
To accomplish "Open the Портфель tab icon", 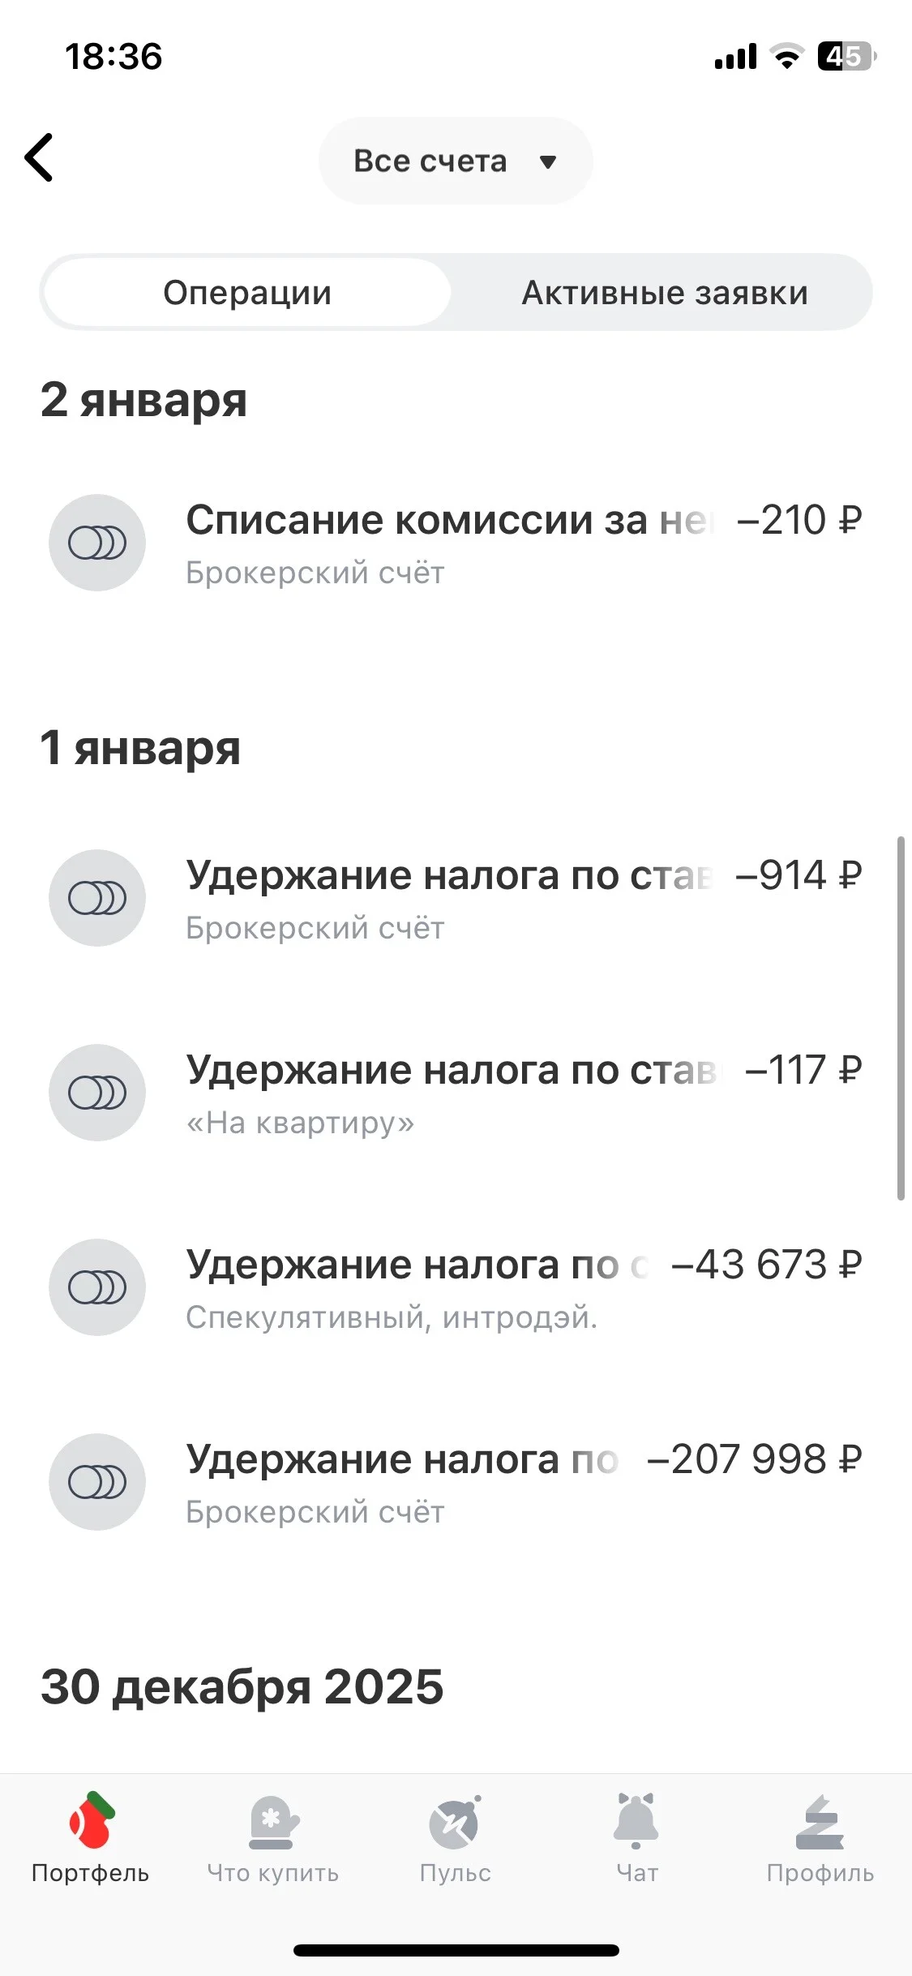I will click(x=91, y=1820).
